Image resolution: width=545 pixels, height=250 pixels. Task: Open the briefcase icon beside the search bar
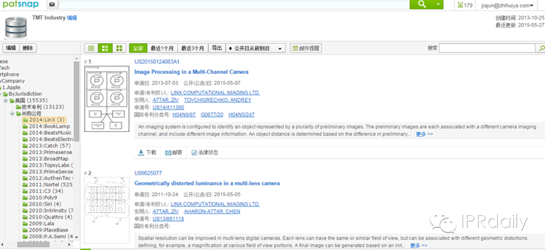[52, 4]
